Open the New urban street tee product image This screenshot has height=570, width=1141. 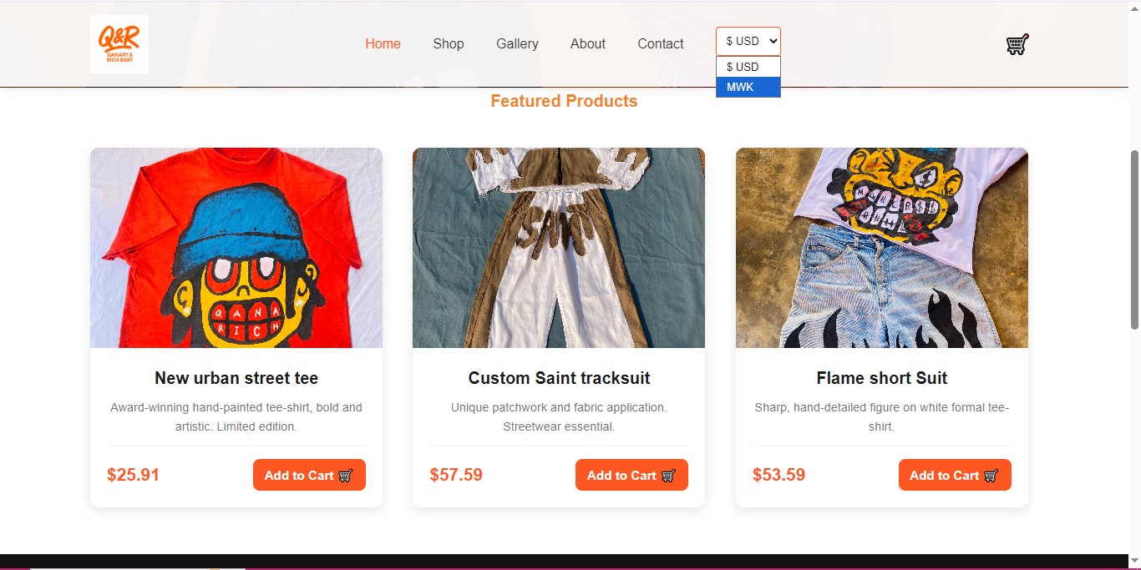(236, 247)
